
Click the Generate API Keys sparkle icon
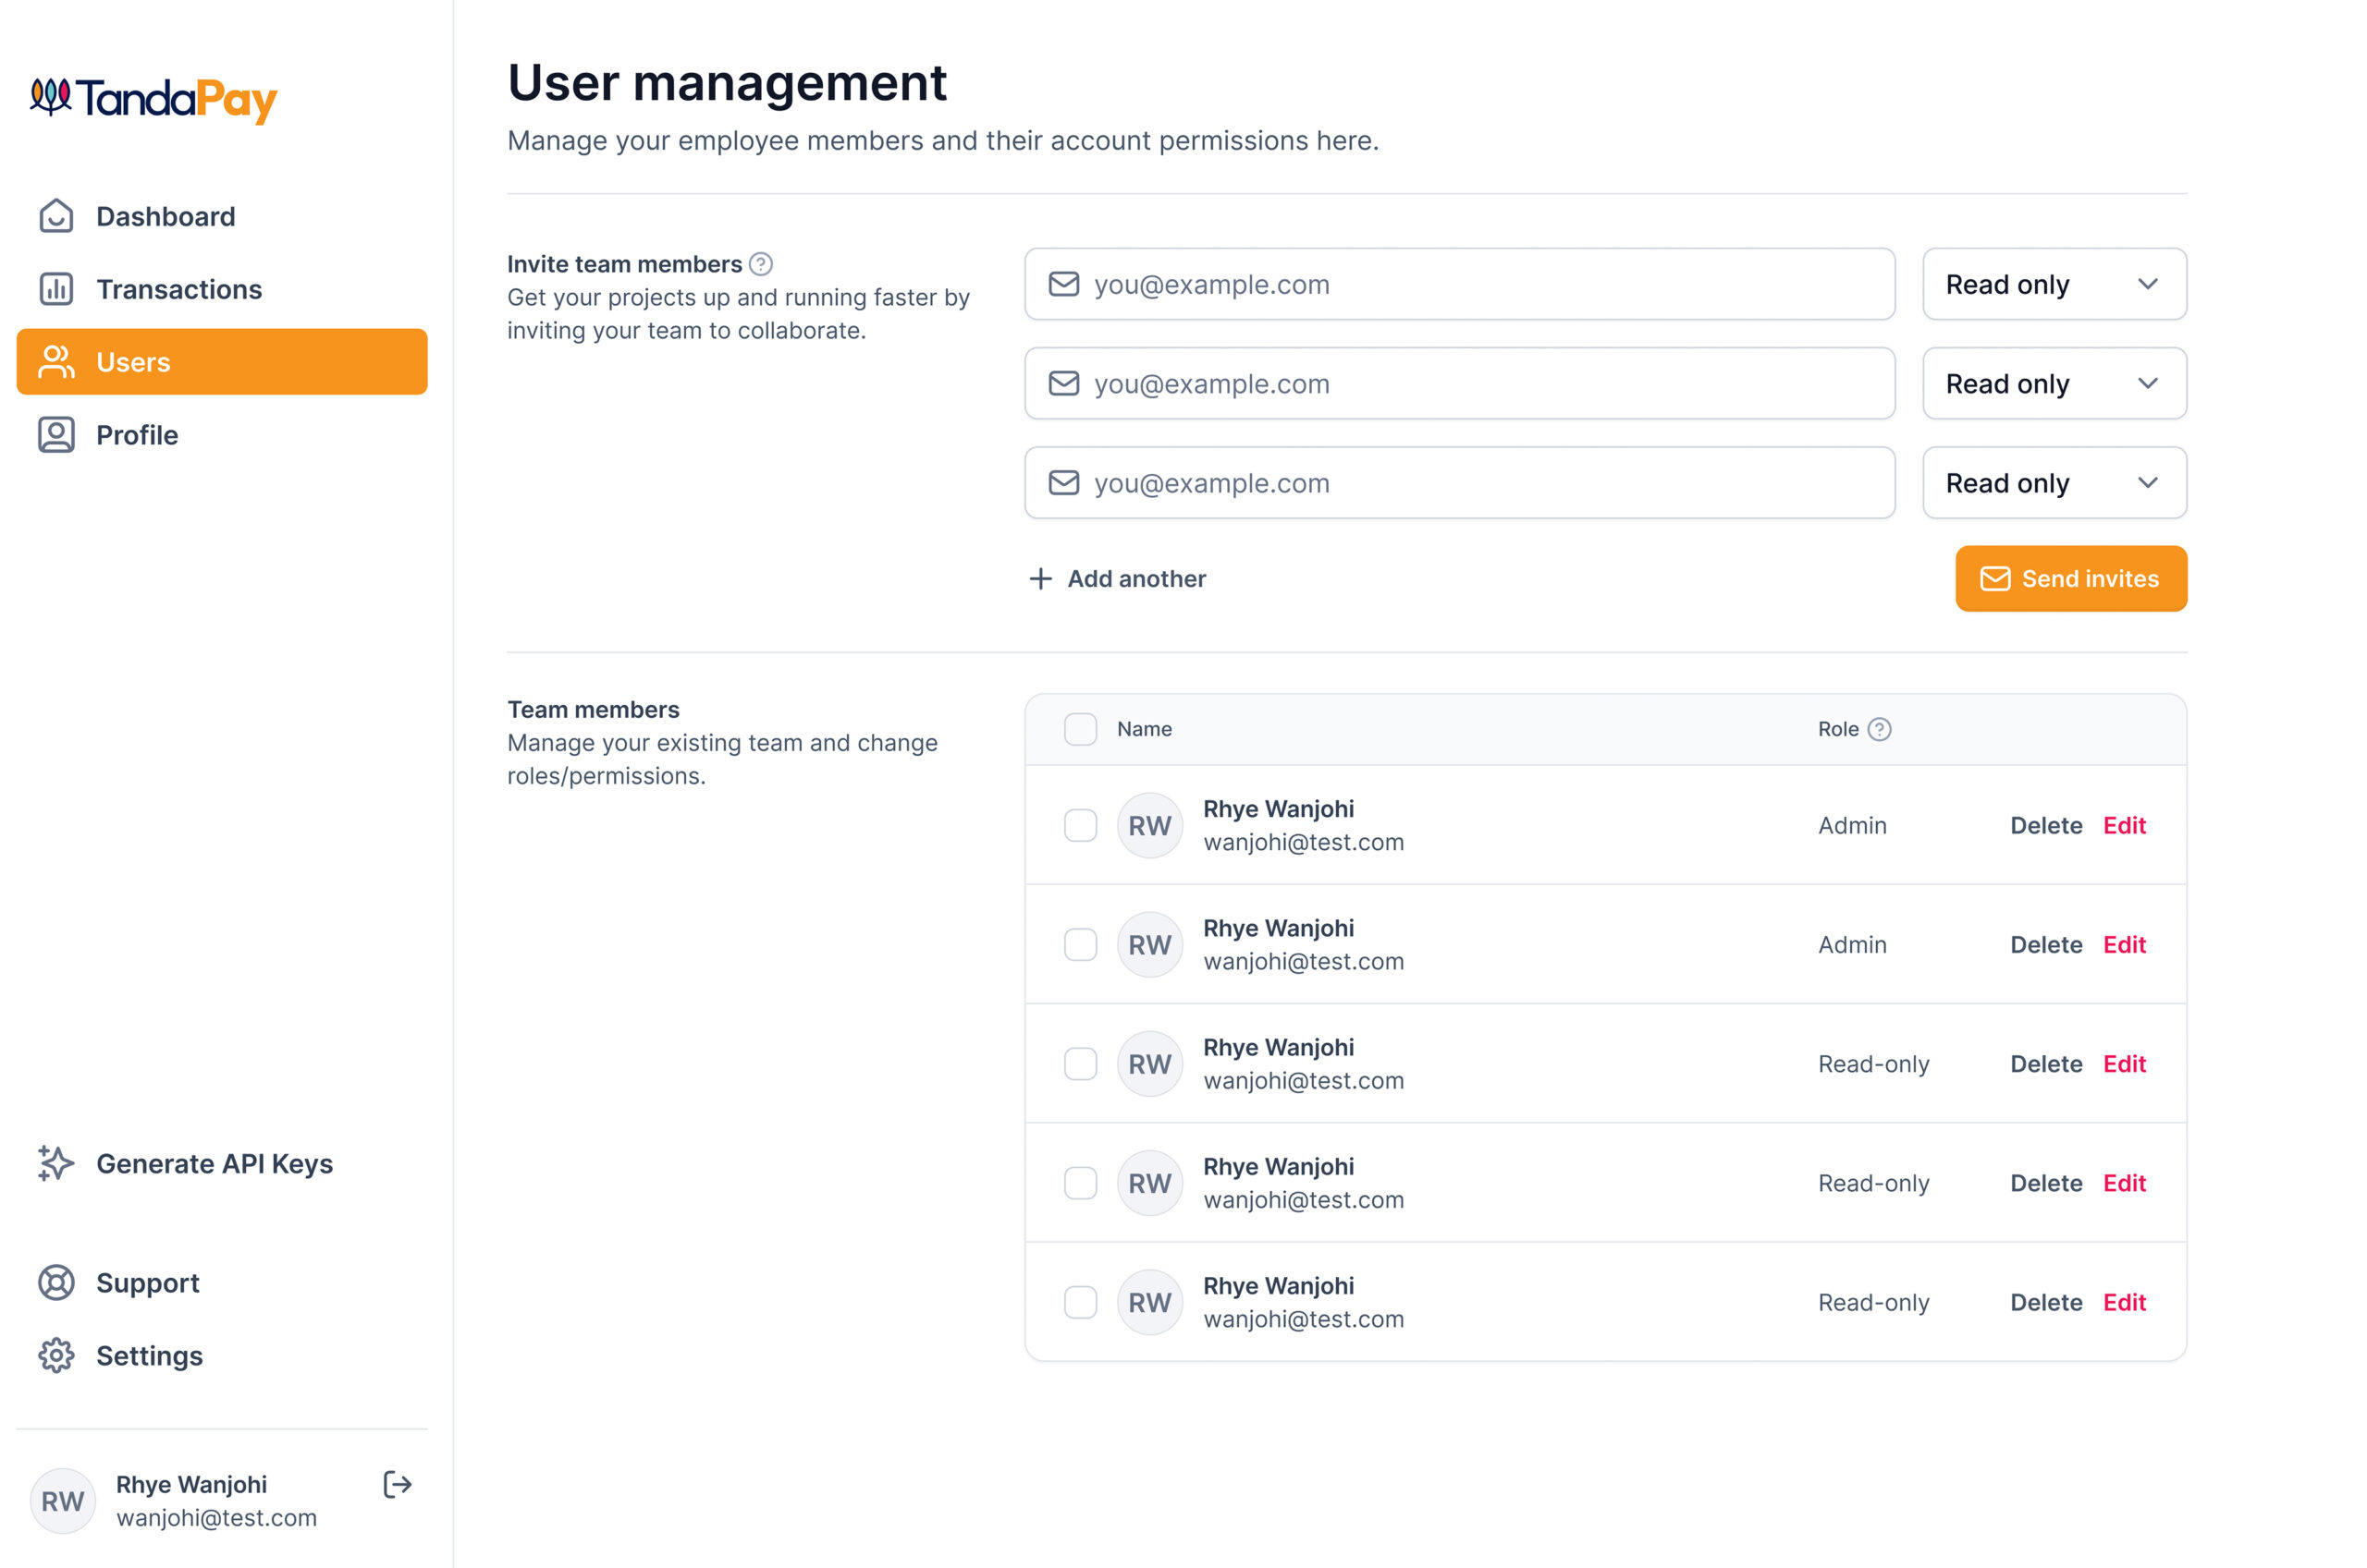tap(56, 1163)
